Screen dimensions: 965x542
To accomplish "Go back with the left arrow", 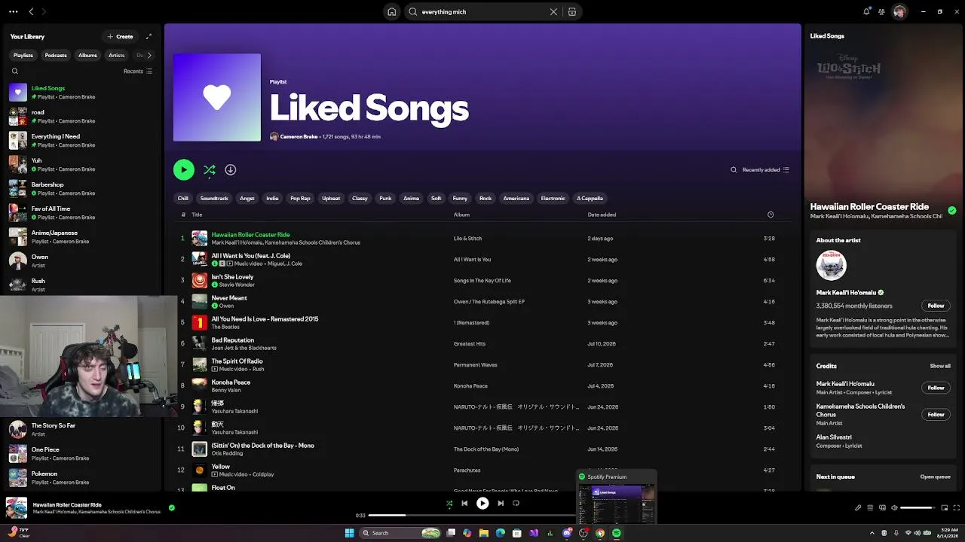I will pyautogui.click(x=31, y=12).
